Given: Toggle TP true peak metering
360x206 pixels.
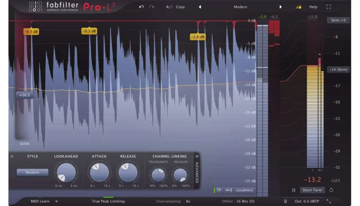Looking at the screenshot, I should [x=218, y=190].
